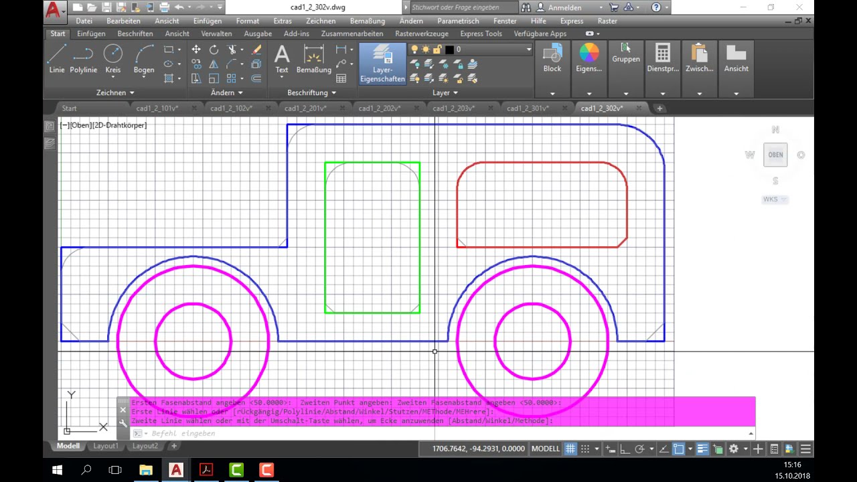Expand the Zeichnen panel
The image size is (857, 482).
115,92
